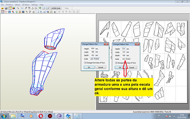This screenshot has width=190, height=119.
Task: Open the Settings menu
Action: [x=35, y=5]
